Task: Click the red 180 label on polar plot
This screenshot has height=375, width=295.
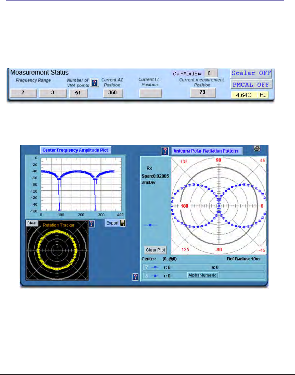Action: pos(184,206)
